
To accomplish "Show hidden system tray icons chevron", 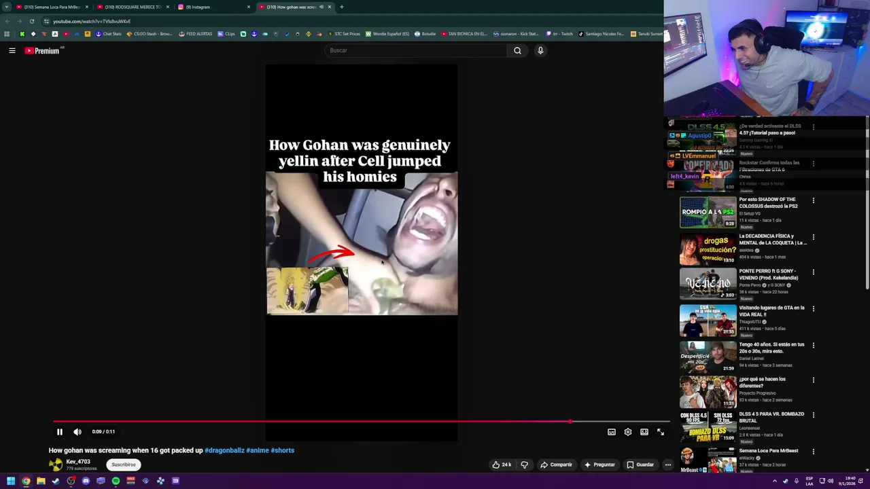I will 774,481.
